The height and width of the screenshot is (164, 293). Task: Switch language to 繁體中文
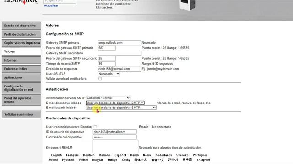(x=157, y=160)
